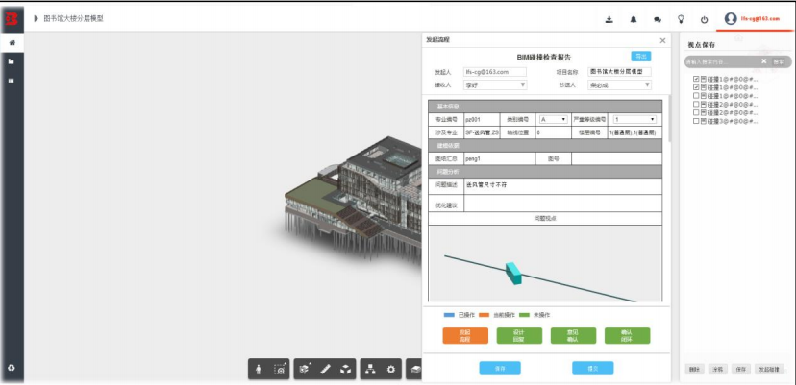The height and width of the screenshot is (385, 796).
Task: Open the 接收人 dropdown showing 李好
Action: click(495, 85)
